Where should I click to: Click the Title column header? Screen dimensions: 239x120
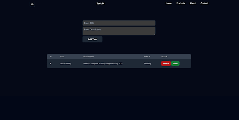pos(62,57)
